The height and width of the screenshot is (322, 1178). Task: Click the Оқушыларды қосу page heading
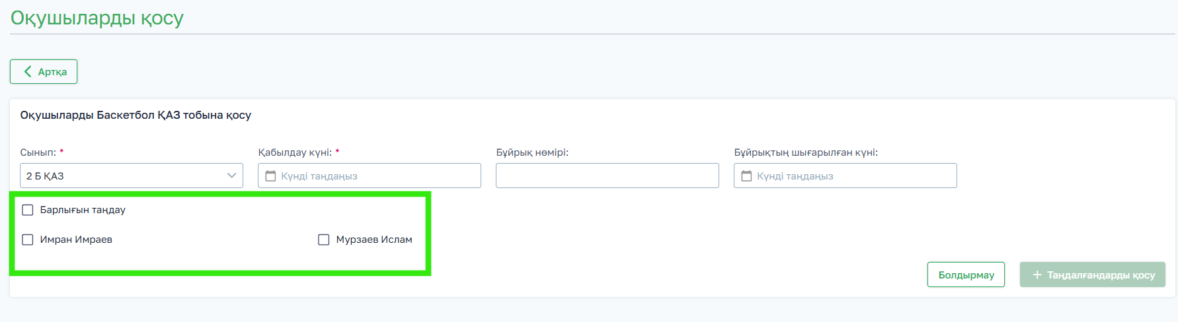point(97,18)
